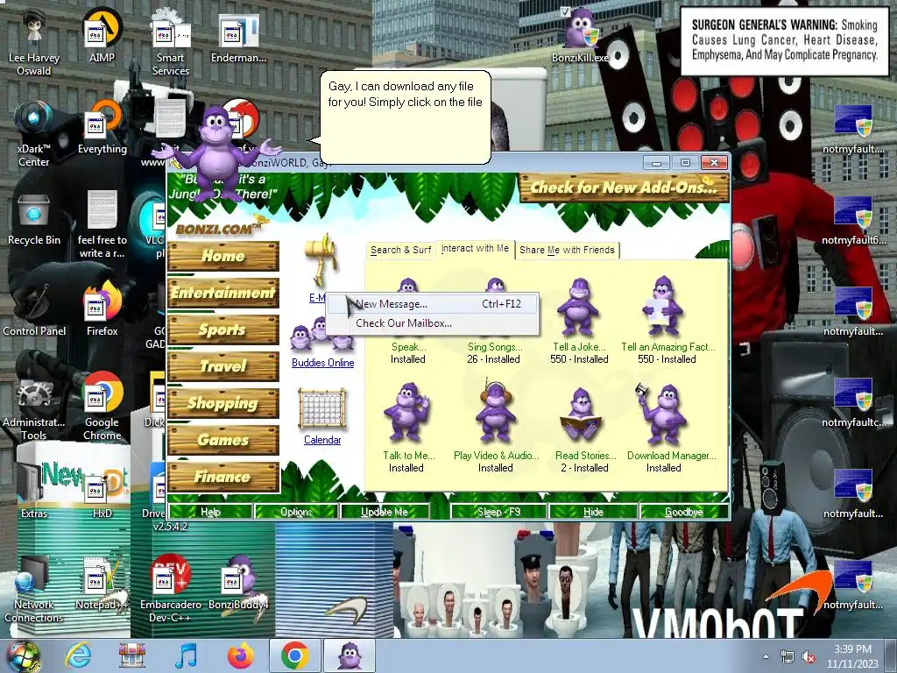Open Options in bottom bar
The height and width of the screenshot is (673, 897).
click(x=296, y=512)
